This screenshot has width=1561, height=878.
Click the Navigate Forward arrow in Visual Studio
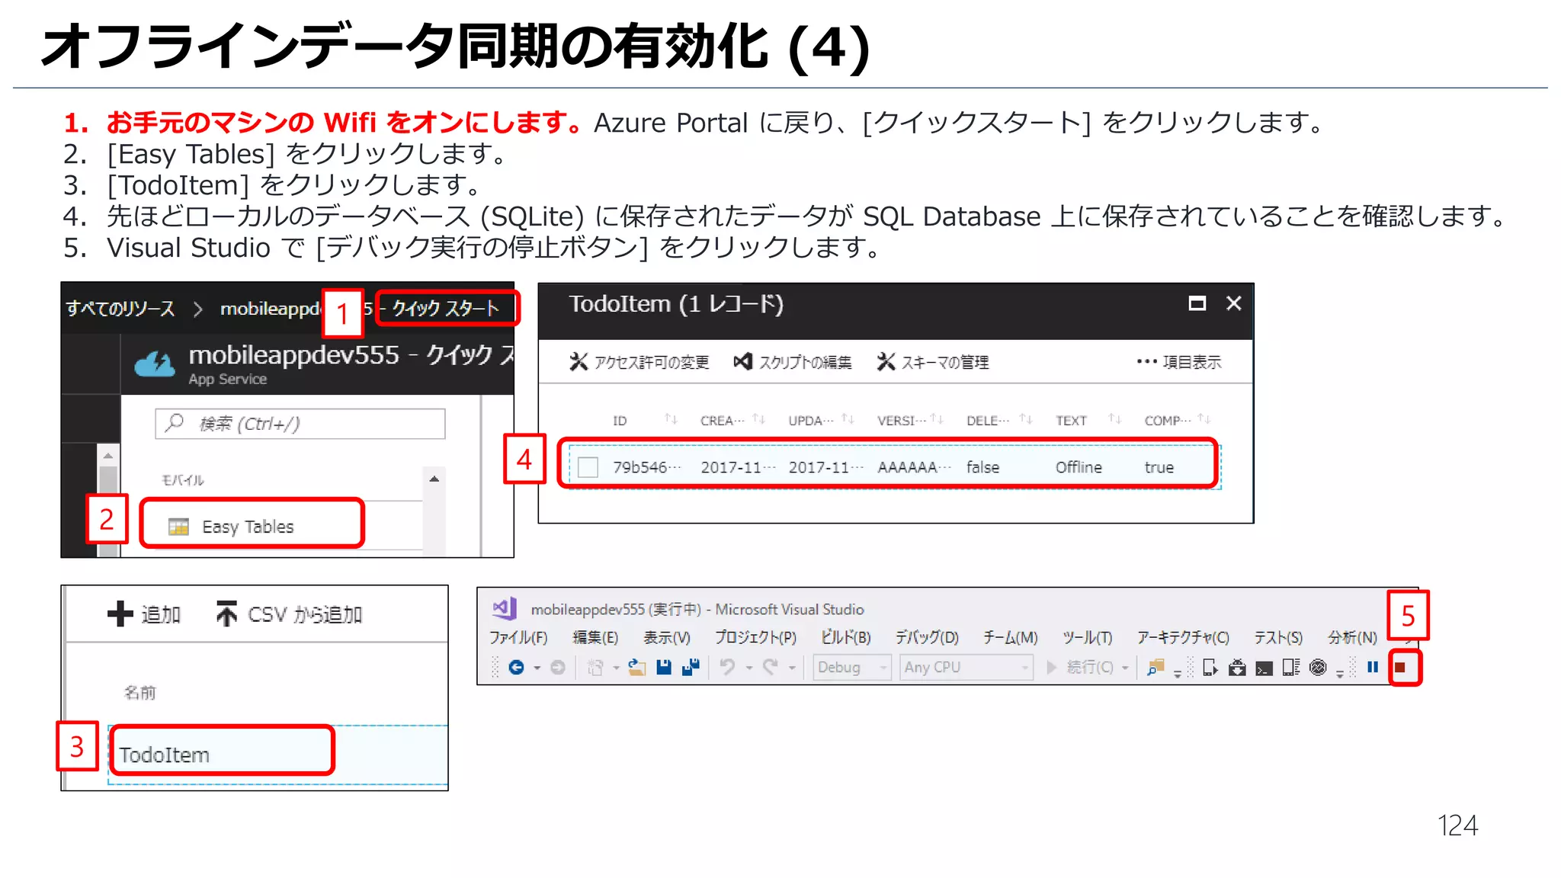click(x=558, y=668)
